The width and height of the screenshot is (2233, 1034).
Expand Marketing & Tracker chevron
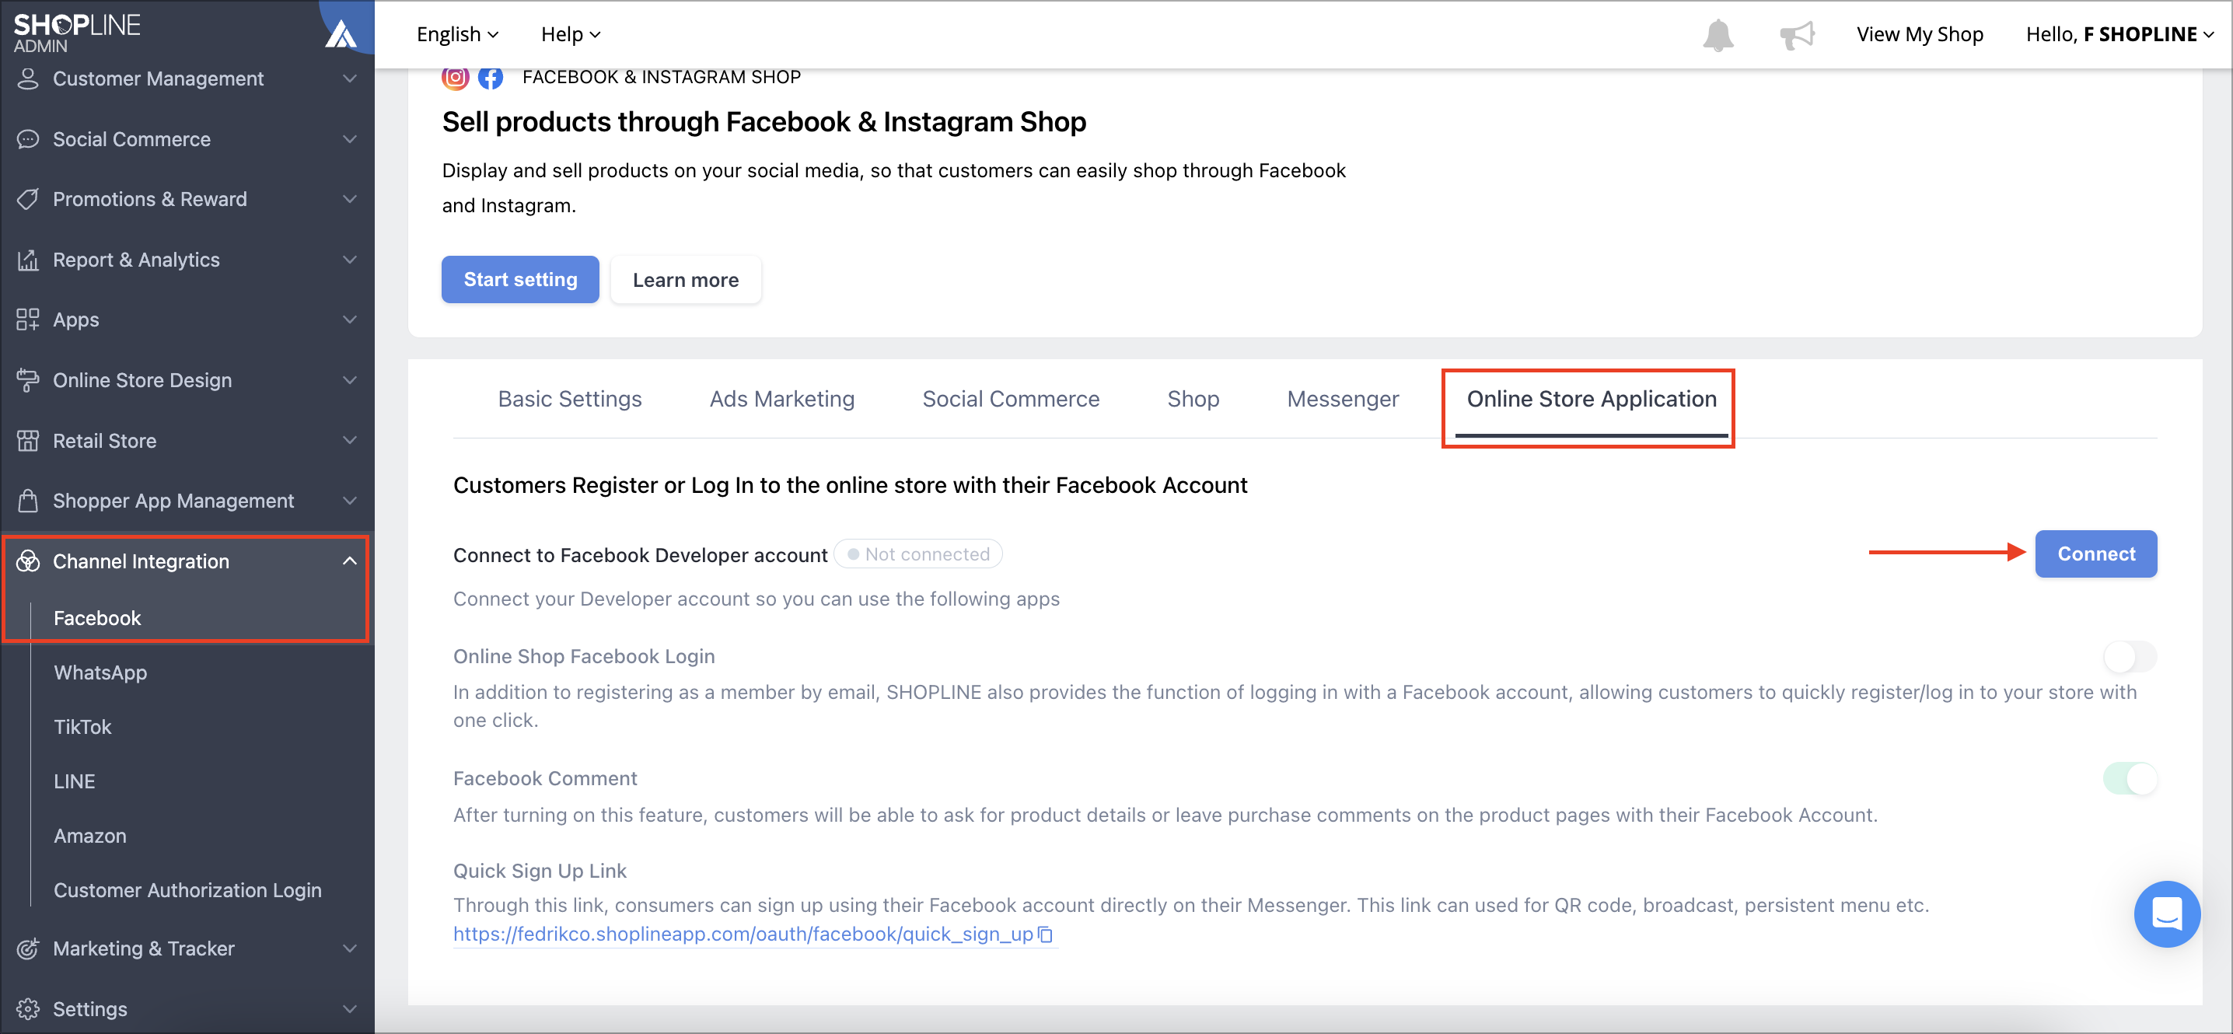pyautogui.click(x=349, y=948)
